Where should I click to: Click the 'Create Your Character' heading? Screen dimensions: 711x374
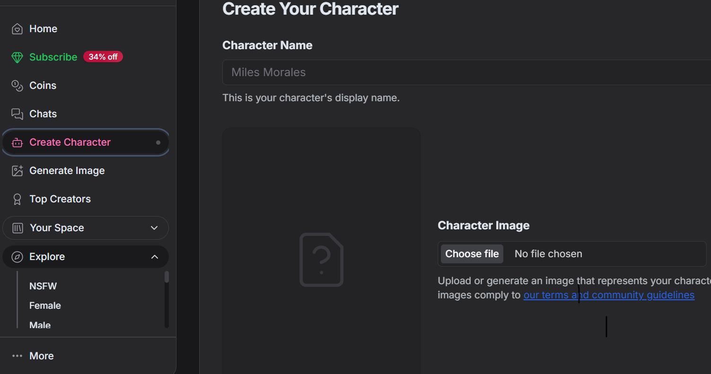[310, 9]
